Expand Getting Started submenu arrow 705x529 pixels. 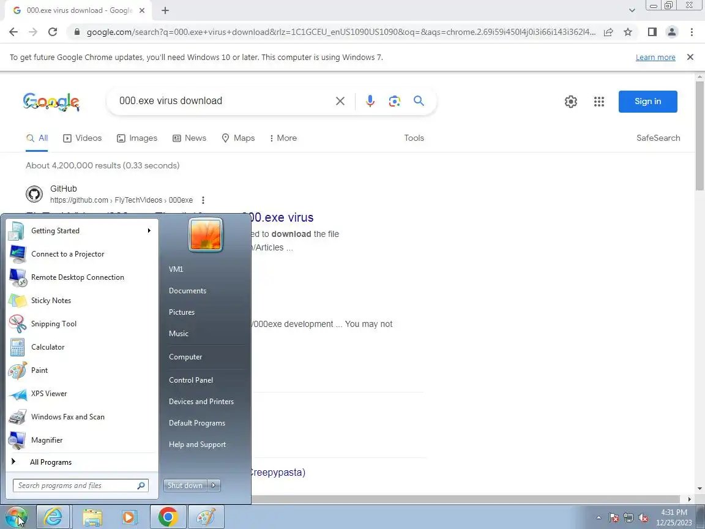(x=149, y=231)
